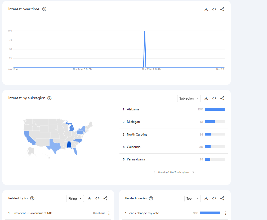
Task: Open the Subregion dropdown
Action: 189,98
